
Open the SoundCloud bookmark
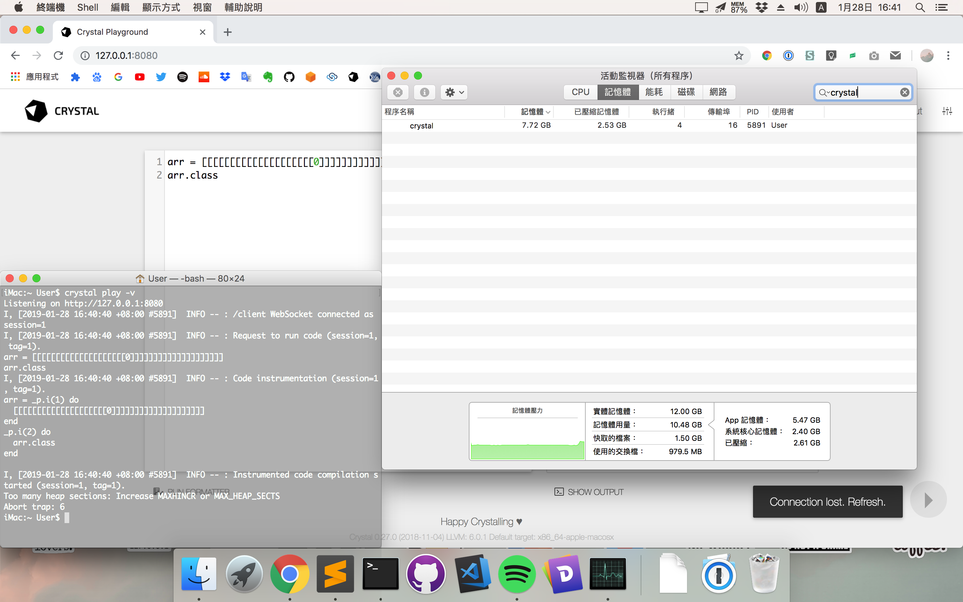(204, 77)
